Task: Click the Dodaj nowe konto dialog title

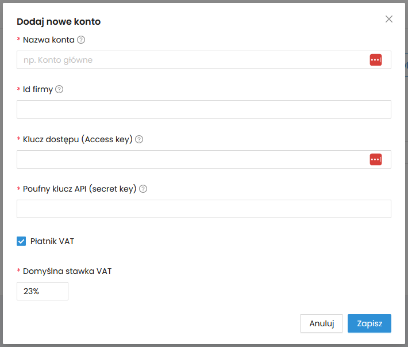Action: [59, 22]
